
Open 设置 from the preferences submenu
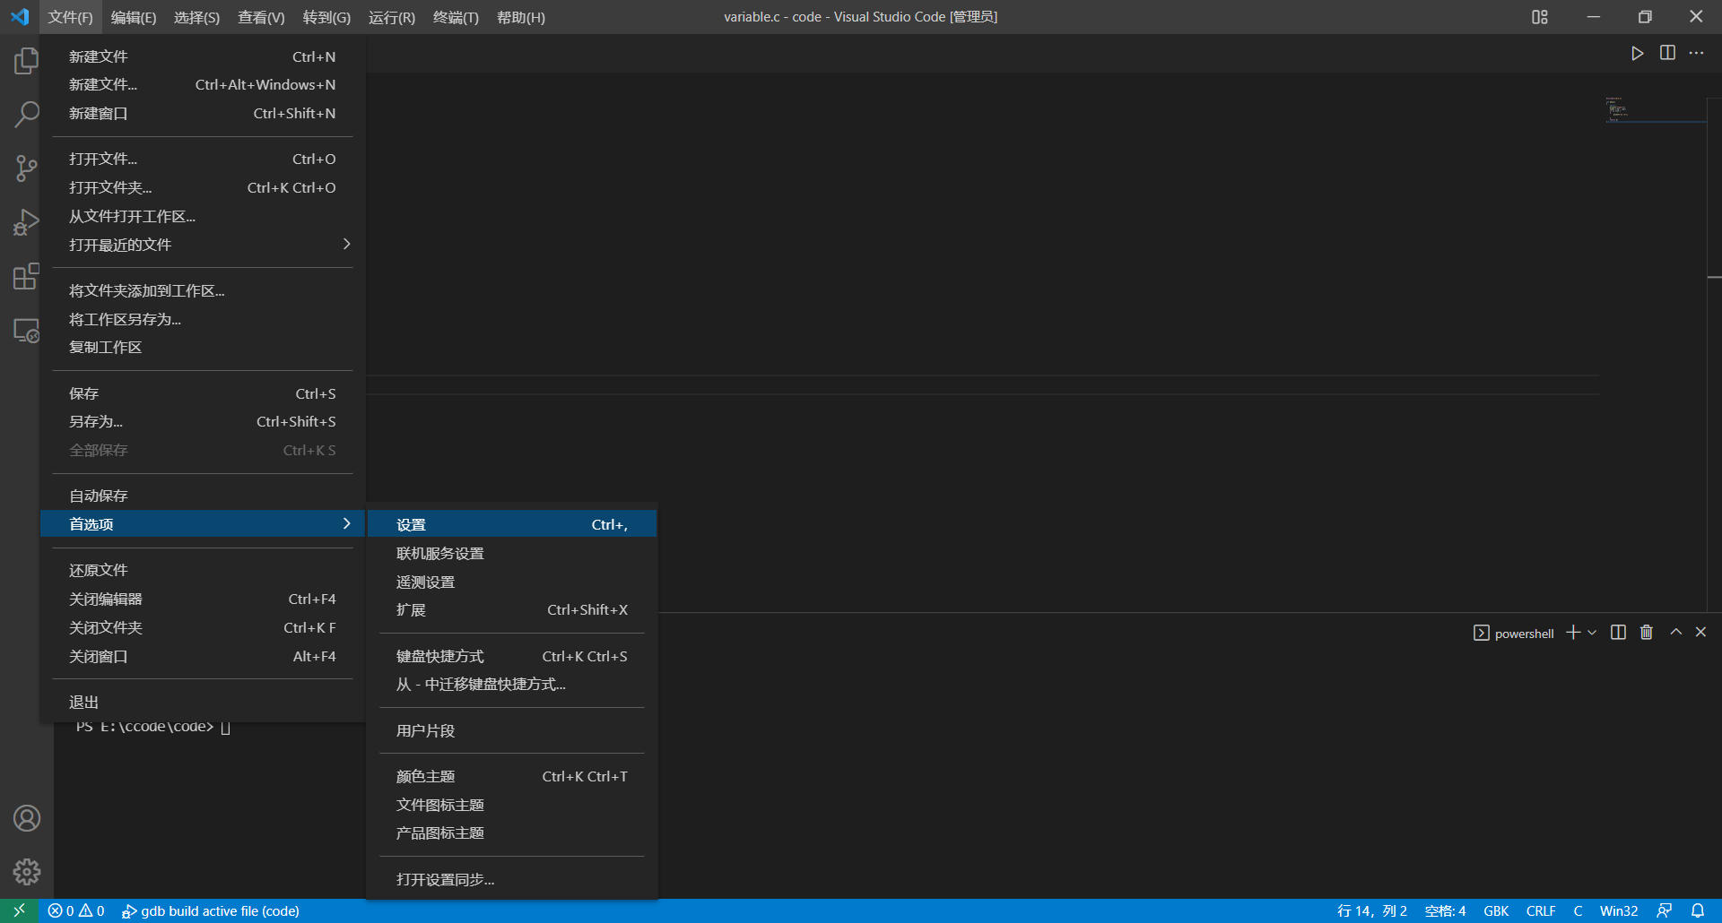512,525
